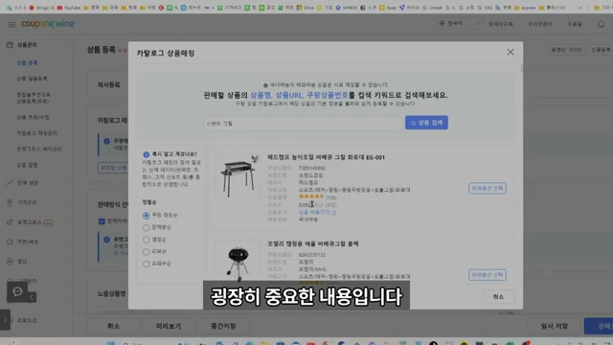
Task: Open 상품 알림 in the sidebar
Action: pos(27,165)
